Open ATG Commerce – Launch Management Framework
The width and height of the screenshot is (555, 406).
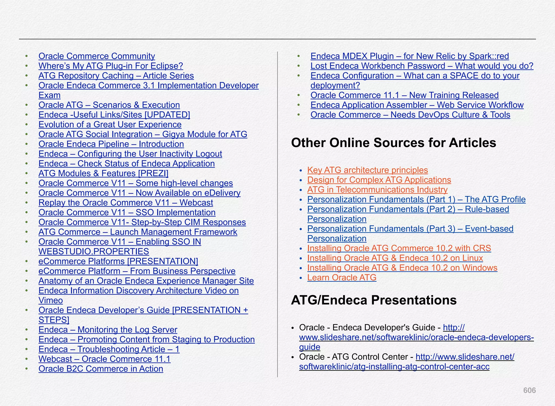[x=138, y=232]
